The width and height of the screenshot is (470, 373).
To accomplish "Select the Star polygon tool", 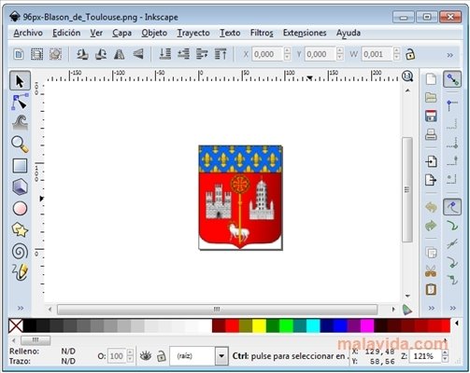I will 20,230.
